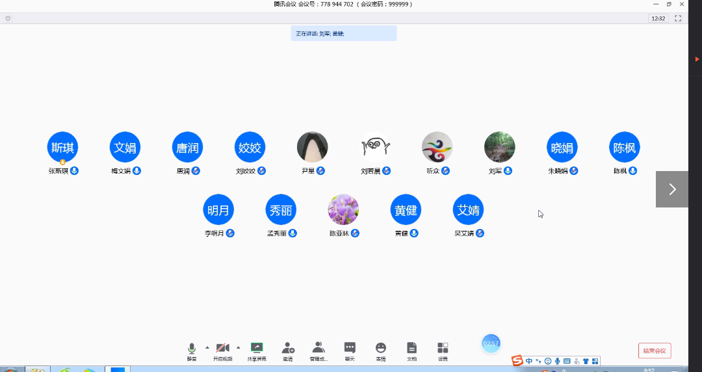Expand the camera options arrow

(238, 347)
